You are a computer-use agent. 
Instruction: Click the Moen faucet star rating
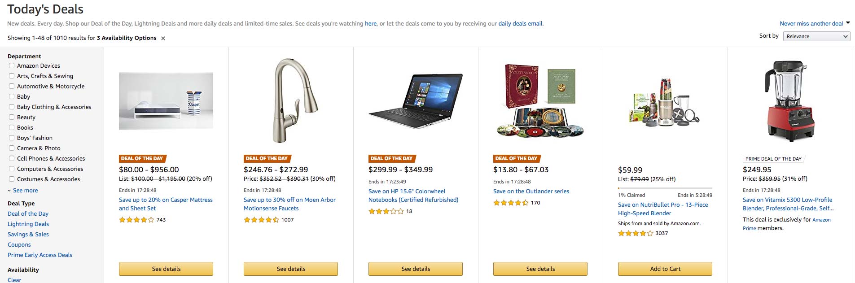(261, 220)
